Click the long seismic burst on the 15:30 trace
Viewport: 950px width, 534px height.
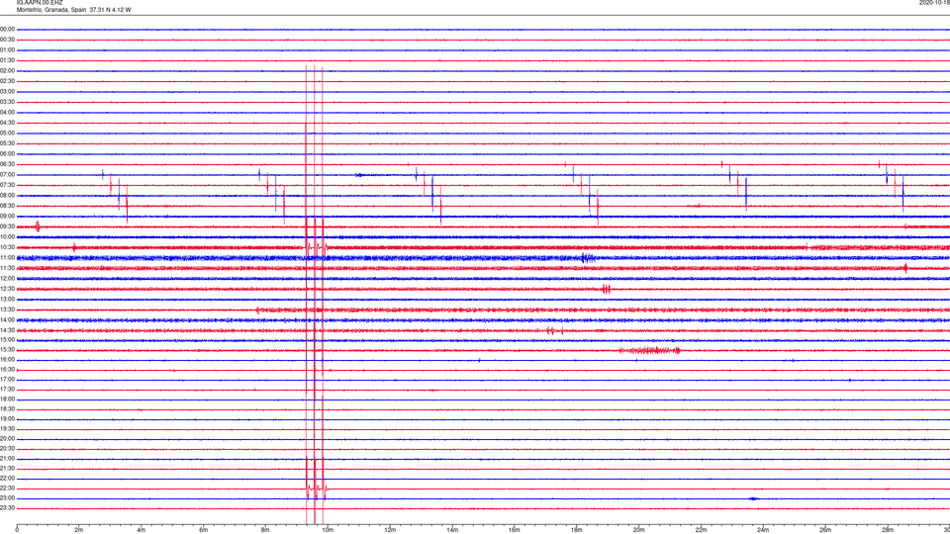650,350
